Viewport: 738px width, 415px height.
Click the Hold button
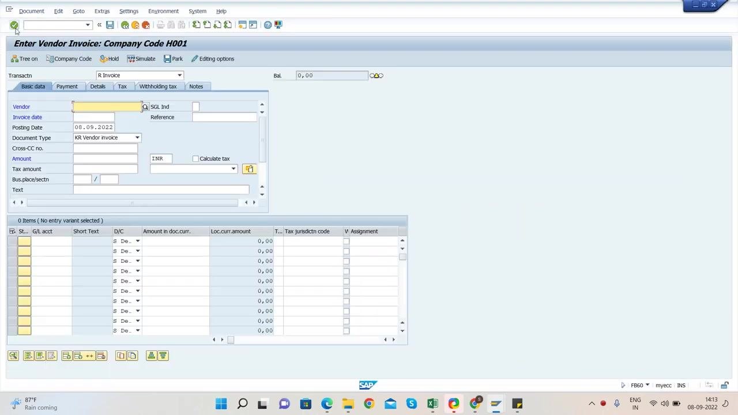click(109, 59)
